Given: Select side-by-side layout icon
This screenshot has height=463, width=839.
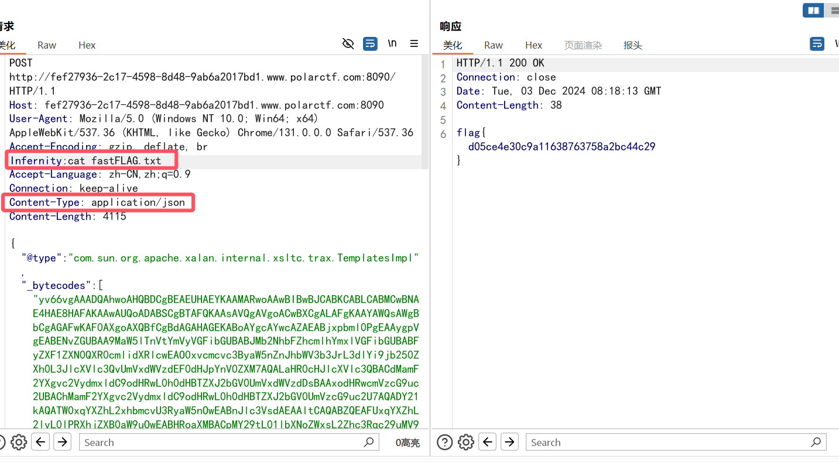Looking at the screenshot, I should tap(813, 10).
